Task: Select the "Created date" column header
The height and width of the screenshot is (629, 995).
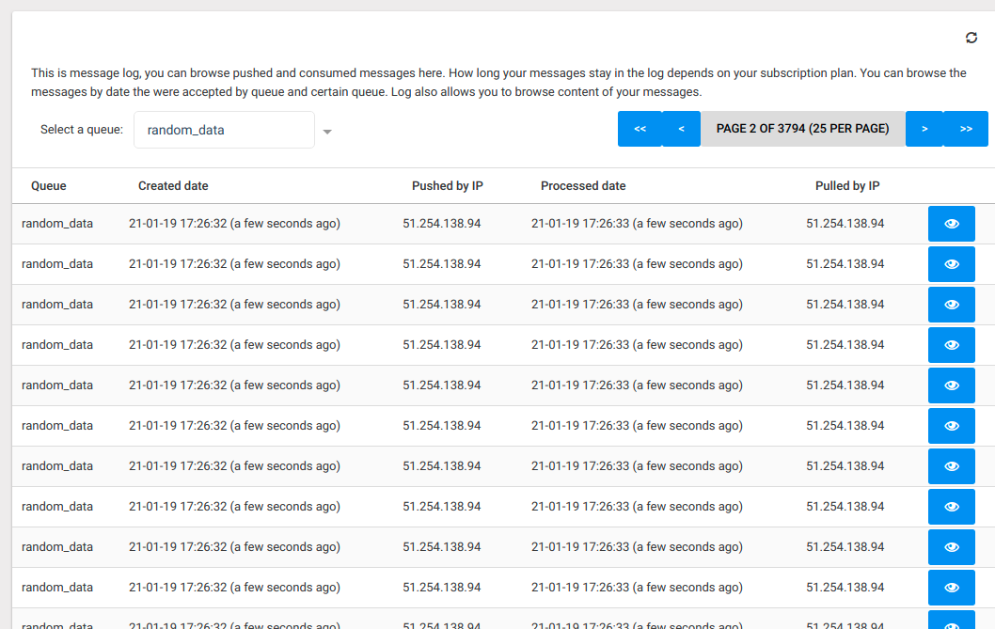Action: coord(173,186)
